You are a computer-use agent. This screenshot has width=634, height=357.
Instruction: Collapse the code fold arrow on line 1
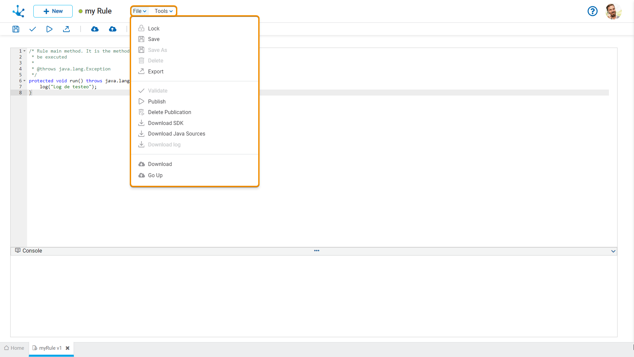click(24, 51)
